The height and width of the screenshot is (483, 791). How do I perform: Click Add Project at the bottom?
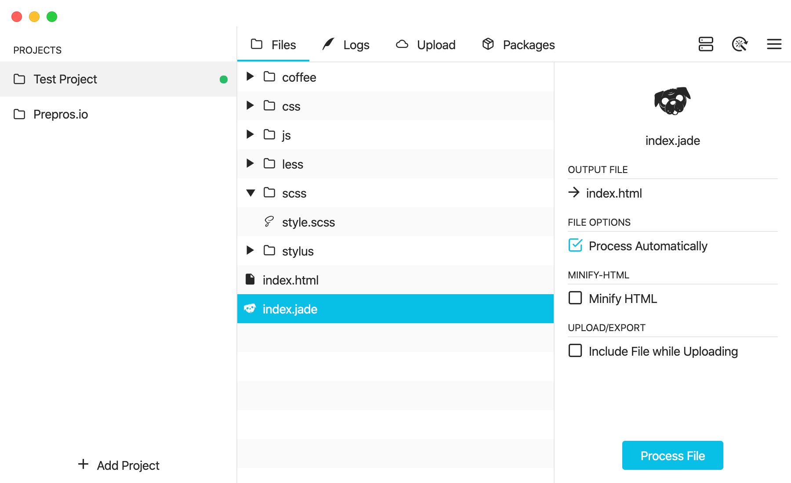point(119,465)
